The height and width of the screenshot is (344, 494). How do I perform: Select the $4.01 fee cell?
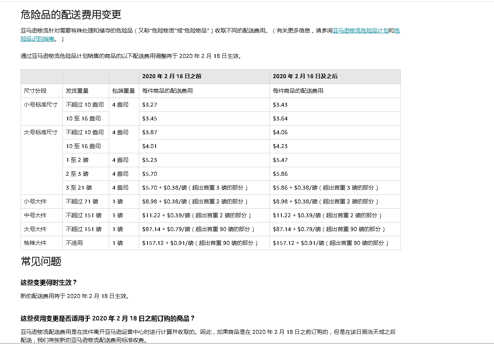coord(204,146)
